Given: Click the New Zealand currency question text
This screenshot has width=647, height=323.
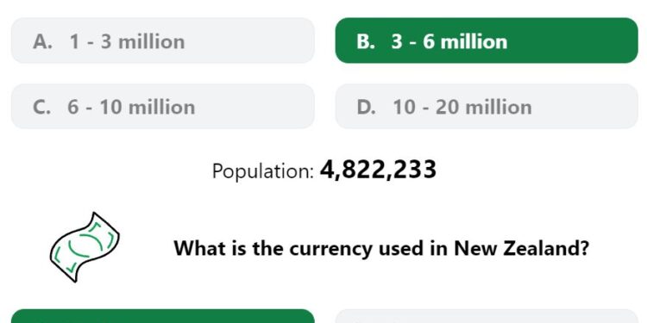Looking at the screenshot, I should pos(381,248).
